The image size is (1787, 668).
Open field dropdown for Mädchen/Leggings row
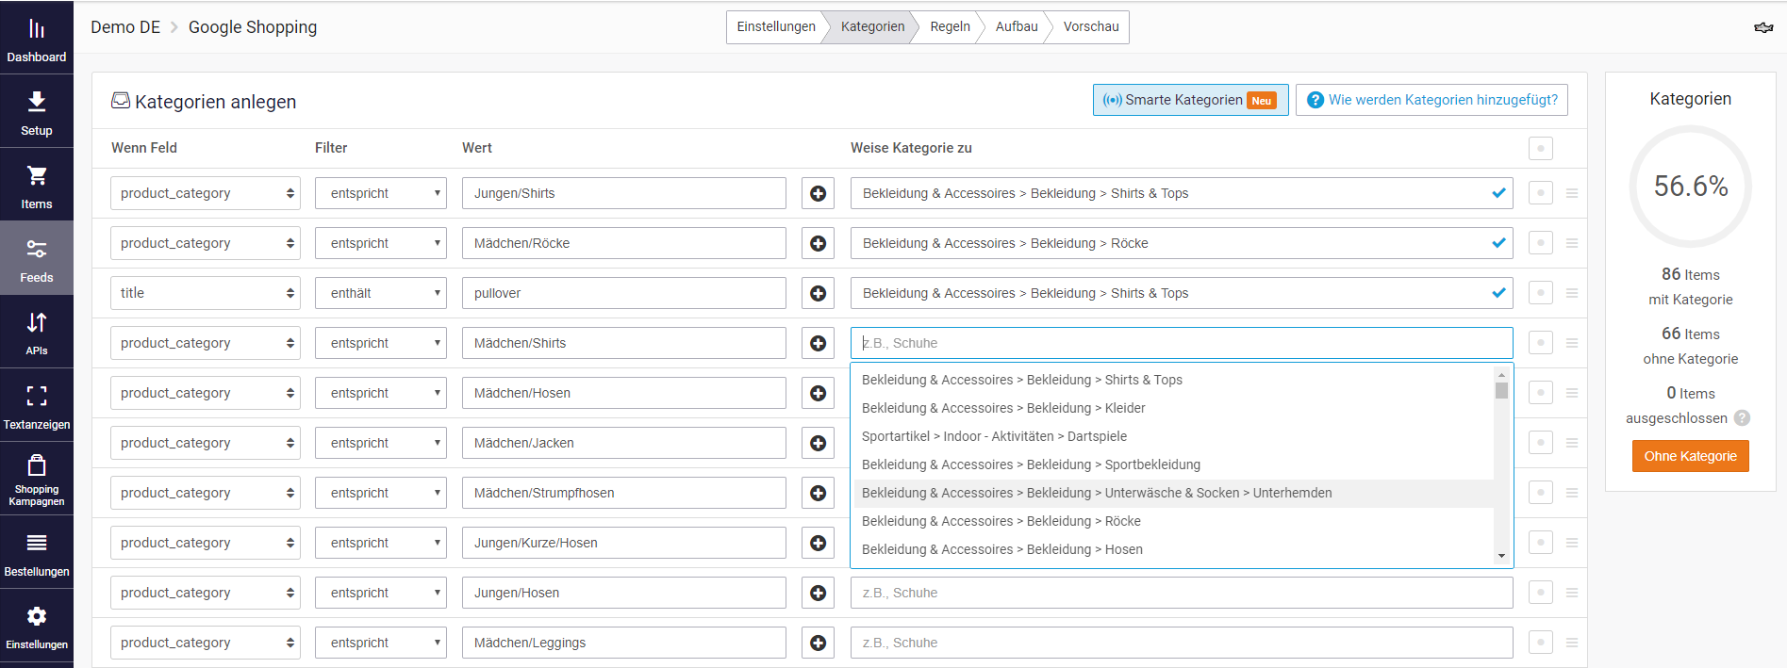pyautogui.click(x=206, y=643)
